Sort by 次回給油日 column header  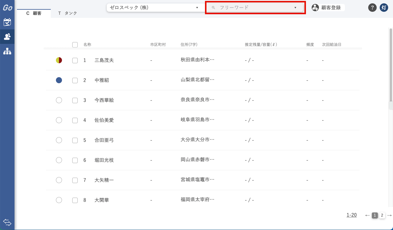coord(332,44)
